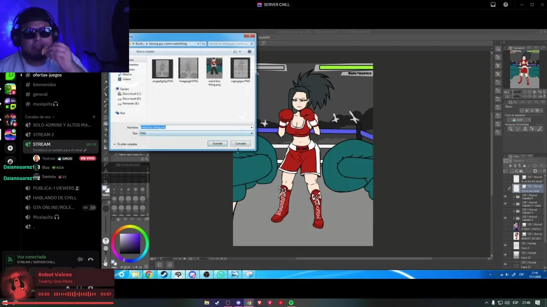Create a voice channel with plus icon
This screenshot has width=547, height=307.
click(x=94, y=117)
